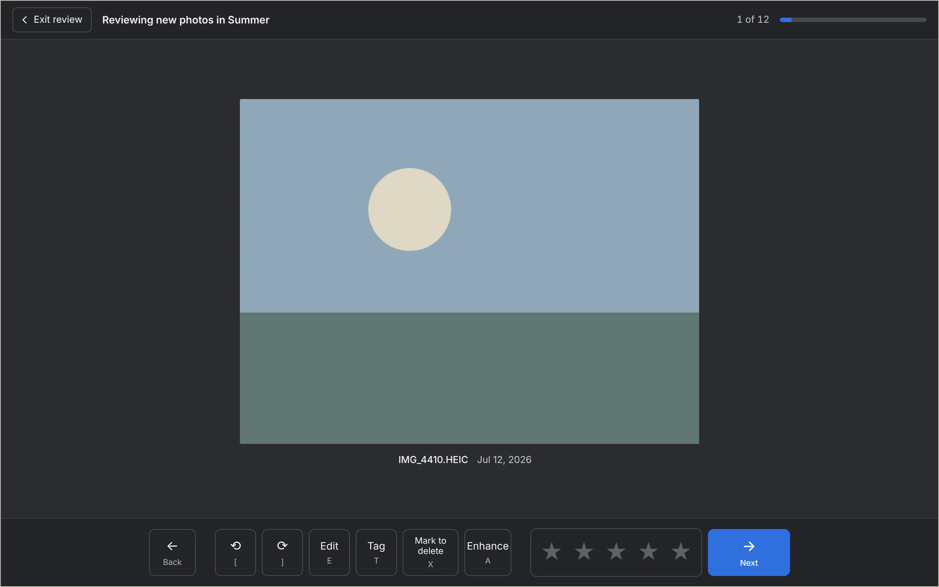Viewport: 939px width, 587px height.
Task: Rate photo two stars
Action: (x=584, y=552)
